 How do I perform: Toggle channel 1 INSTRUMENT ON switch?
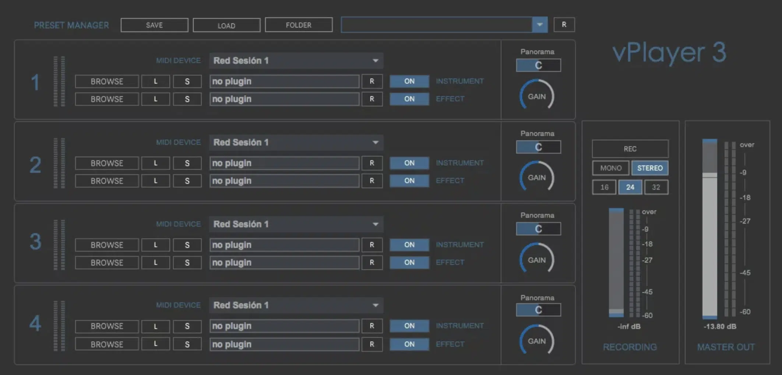[x=409, y=81]
